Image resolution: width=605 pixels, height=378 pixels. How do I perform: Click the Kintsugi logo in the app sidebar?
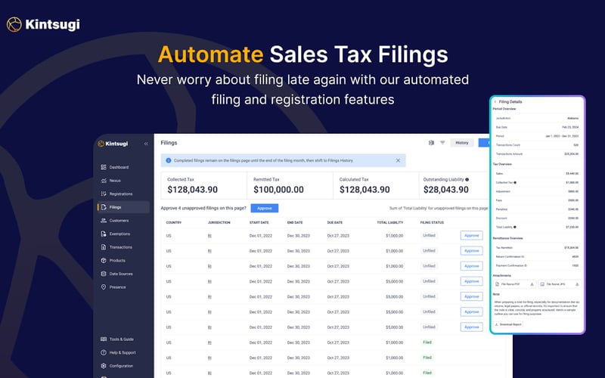(113, 144)
